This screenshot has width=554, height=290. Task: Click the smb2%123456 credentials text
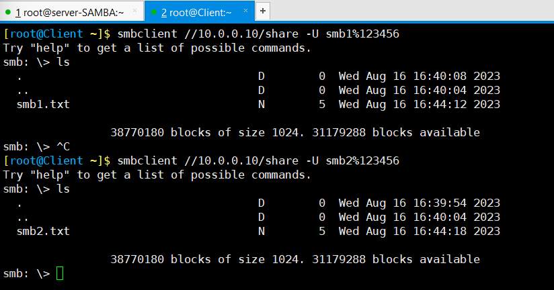click(x=362, y=161)
